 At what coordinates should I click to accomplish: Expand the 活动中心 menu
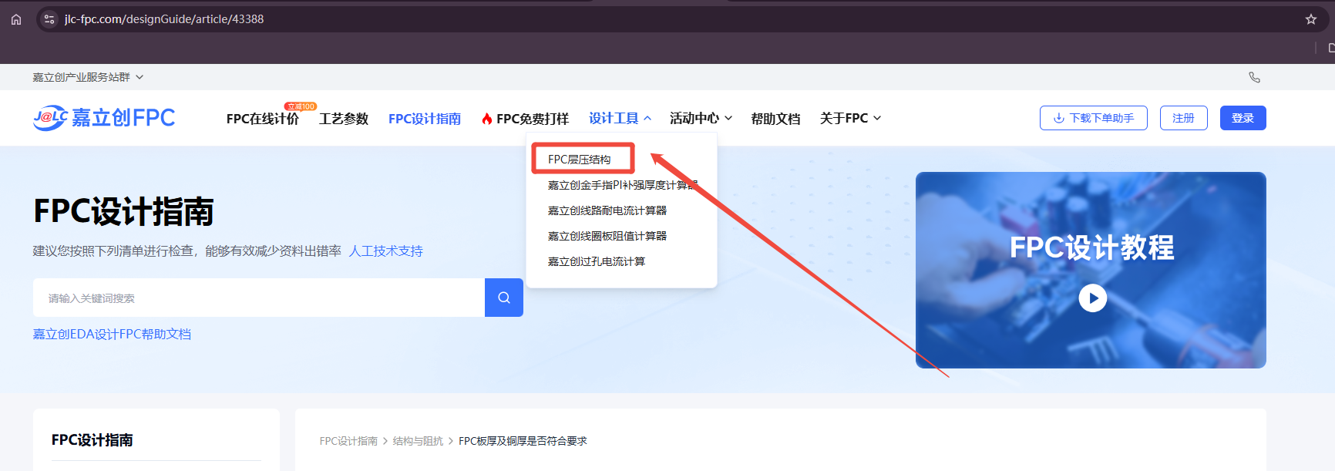[x=701, y=118]
